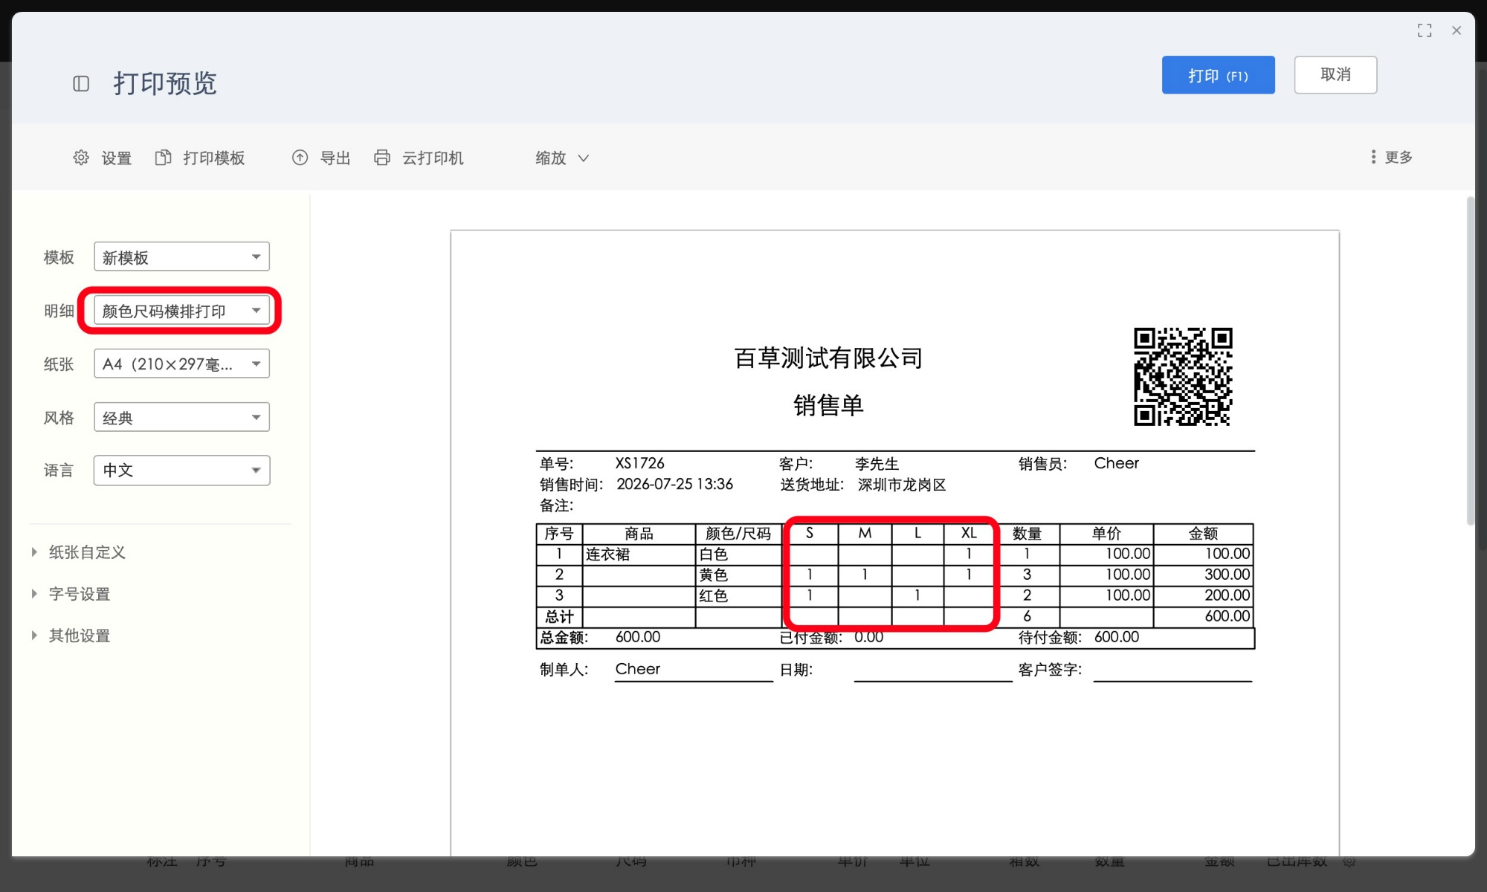1487x892 pixels.
Task: Open the 纸张 dropdown showing A4
Action: click(x=181, y=364)
